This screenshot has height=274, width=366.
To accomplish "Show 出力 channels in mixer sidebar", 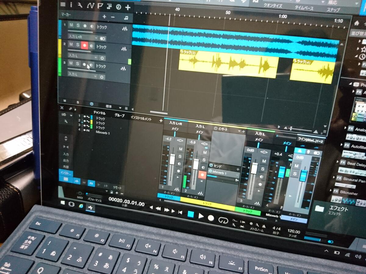I will coord(66,160).
